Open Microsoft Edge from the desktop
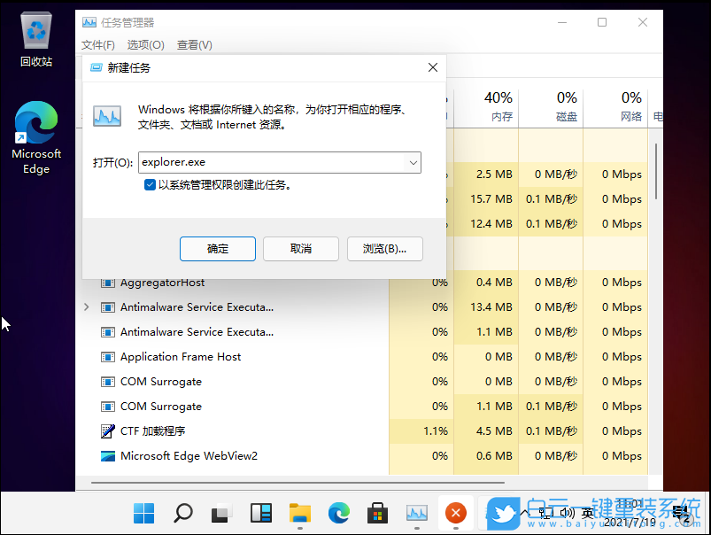This screenshot has width=711, height=535. click(35, 121)
